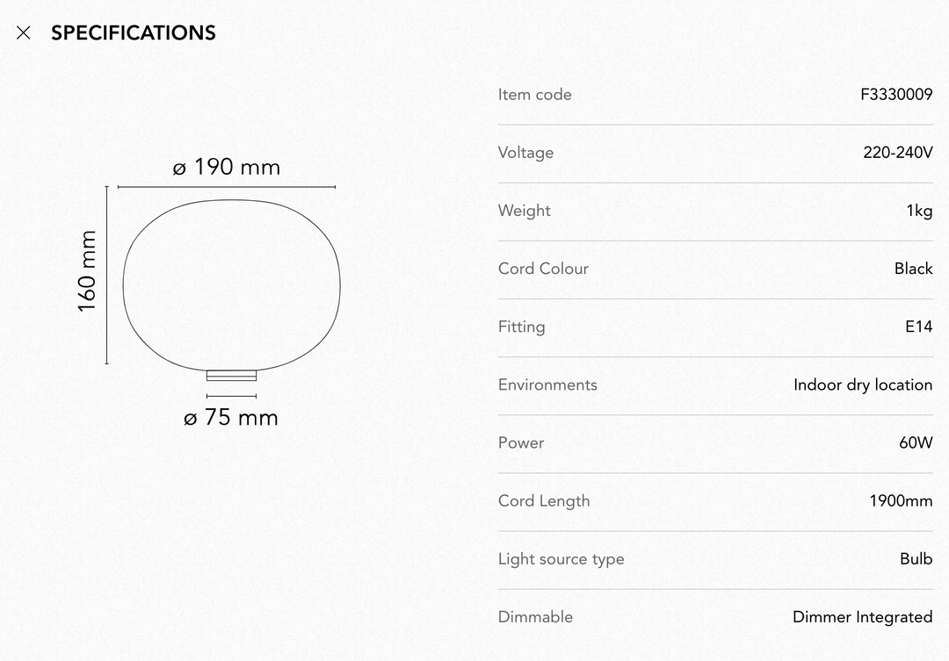Click the Cord Colour label
Screen dimensions: 949x661
pos(543,269)
